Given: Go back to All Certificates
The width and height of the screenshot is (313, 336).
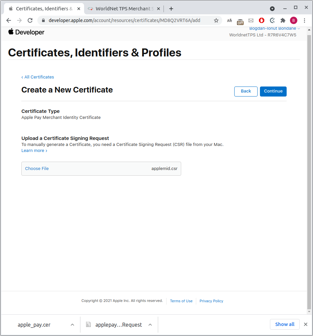Looking at the screenshot, I should [38, 77].
